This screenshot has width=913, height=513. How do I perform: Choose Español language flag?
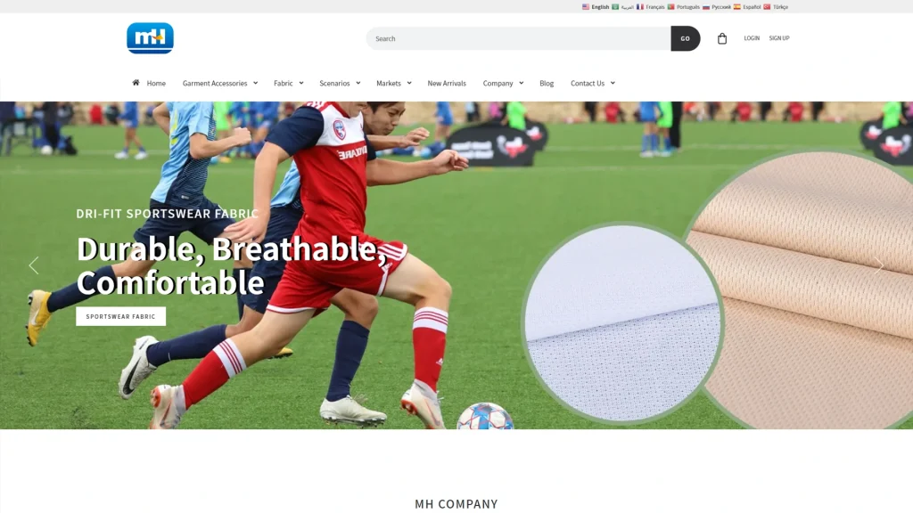(x=737, y=7)
